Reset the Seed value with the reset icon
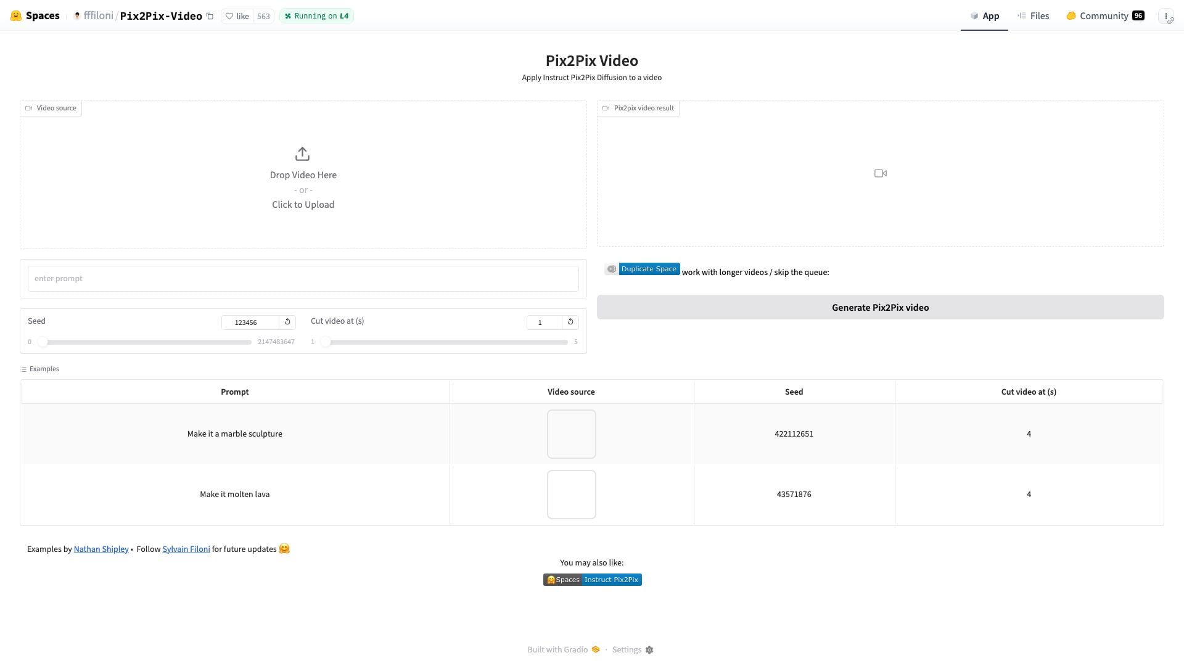This screenshot has width=1184, height=666. click(287, 322)
